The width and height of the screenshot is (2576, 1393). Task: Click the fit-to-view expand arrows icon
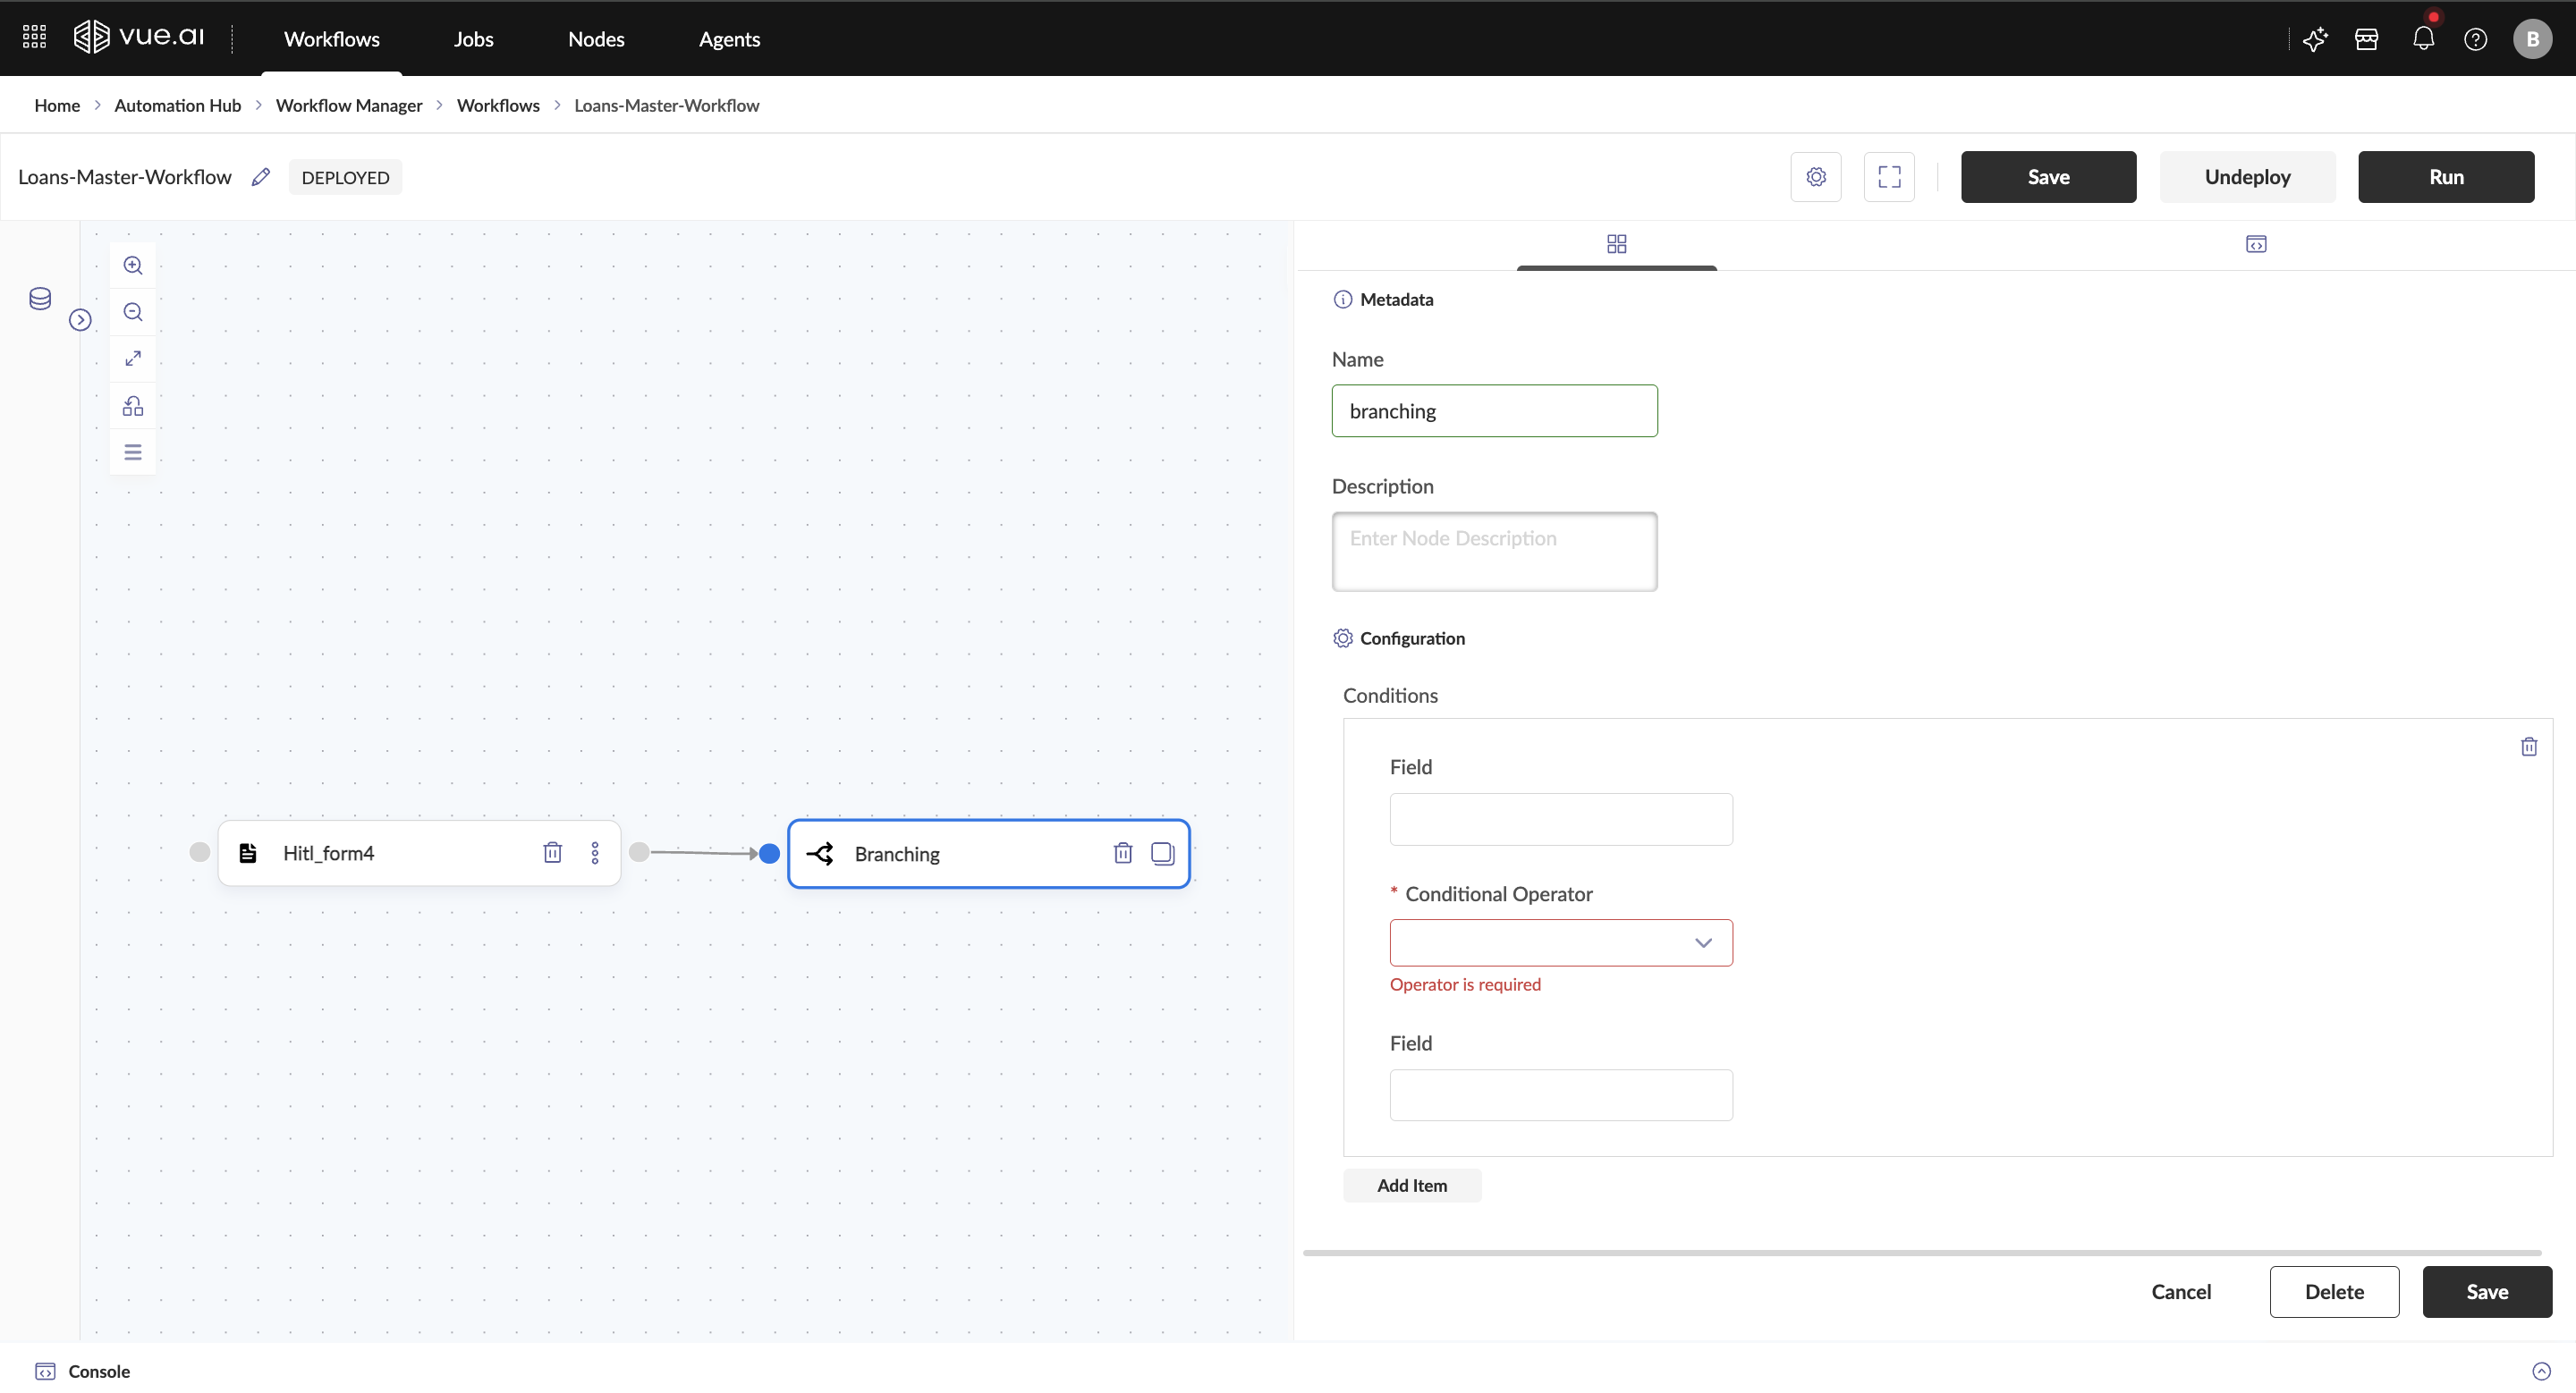tap(133, 358)
